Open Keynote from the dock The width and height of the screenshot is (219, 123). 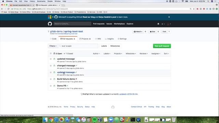(73, 120)
